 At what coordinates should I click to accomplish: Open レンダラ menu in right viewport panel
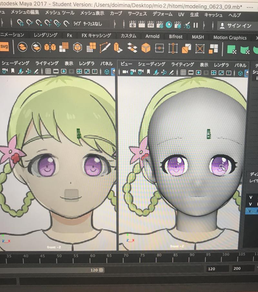(221, 65)
